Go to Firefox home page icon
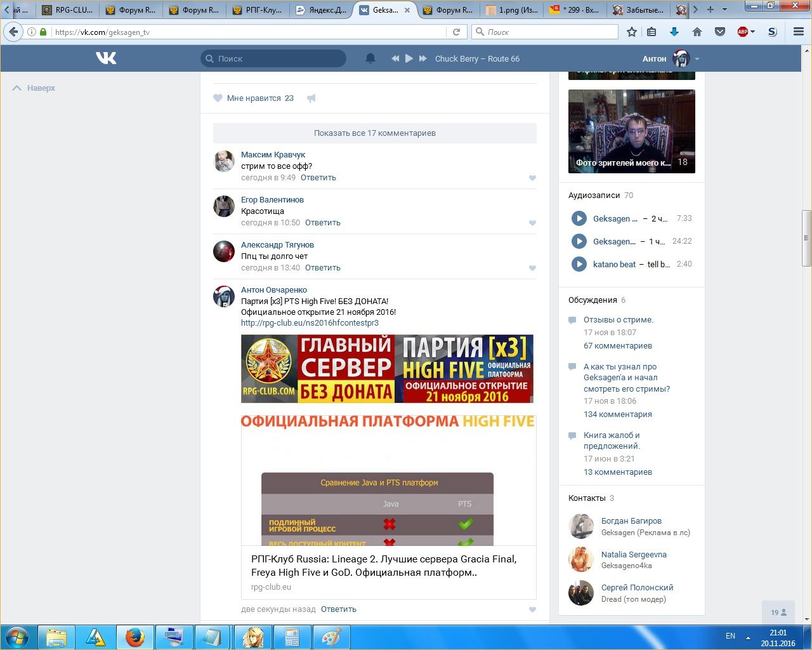This screenshot has height=650, width=812. click(x=697, y=32)
